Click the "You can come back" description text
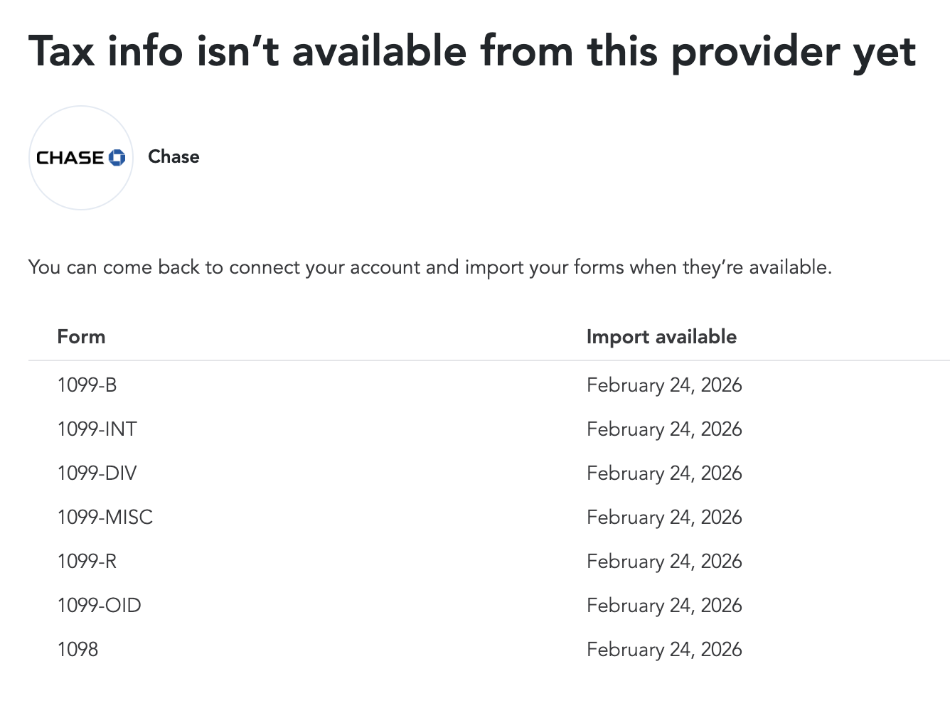 tap(429, 267)
